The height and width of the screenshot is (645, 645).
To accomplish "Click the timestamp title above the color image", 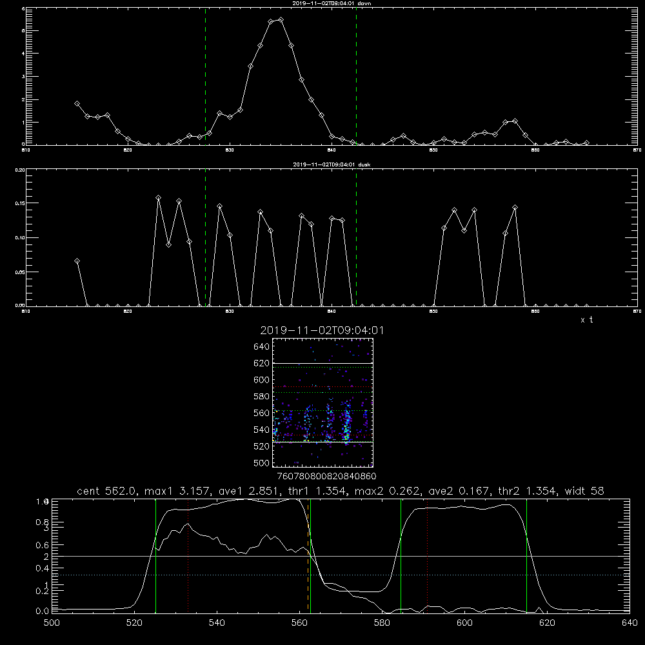I will (322, 330).
